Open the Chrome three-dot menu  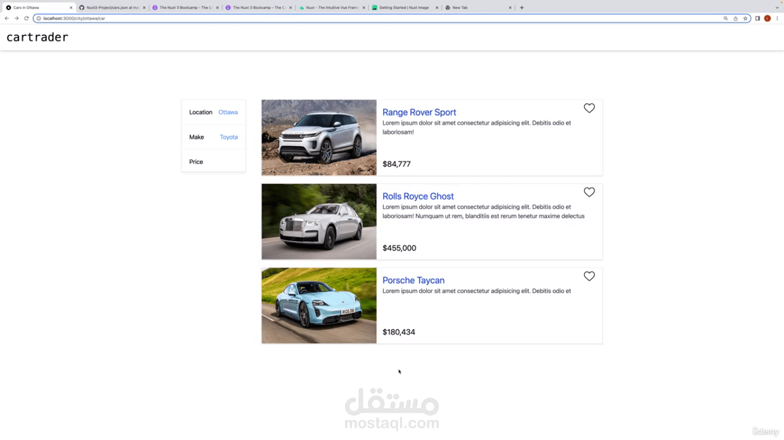point(777,18)
